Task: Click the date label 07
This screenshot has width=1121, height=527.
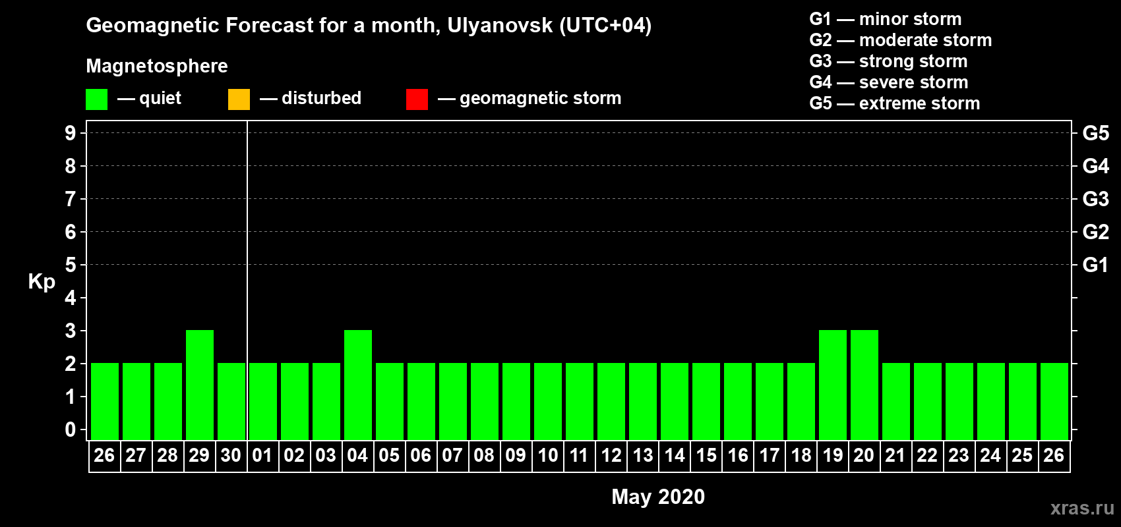Action: tap(452, 456)
